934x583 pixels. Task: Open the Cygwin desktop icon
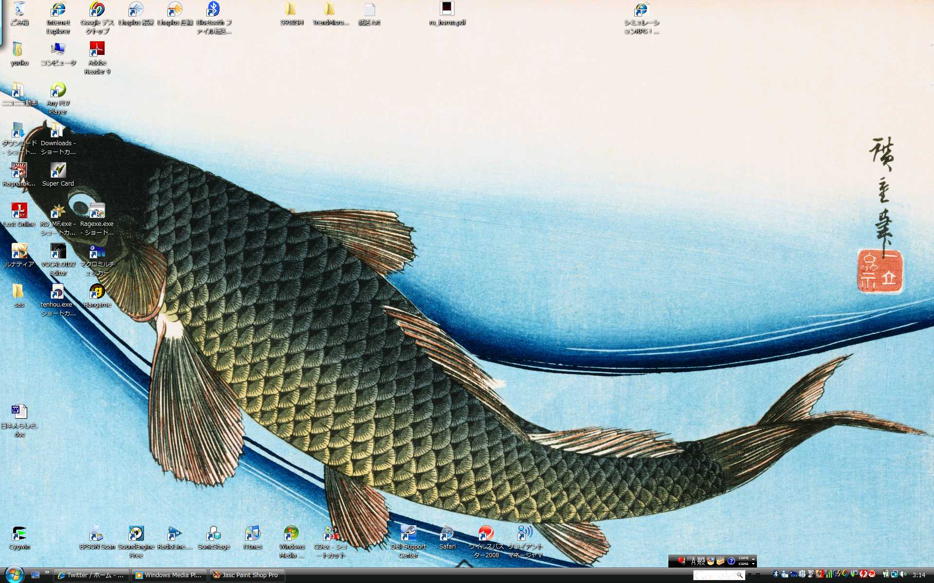[19, 533]
